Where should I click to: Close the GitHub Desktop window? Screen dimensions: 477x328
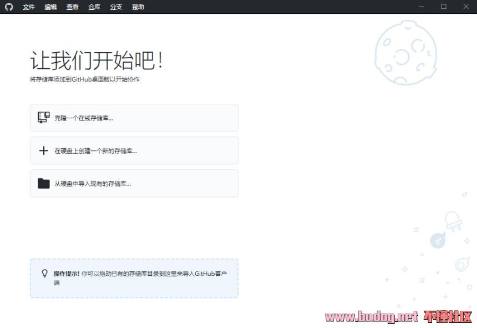click(x=465, y=7)
